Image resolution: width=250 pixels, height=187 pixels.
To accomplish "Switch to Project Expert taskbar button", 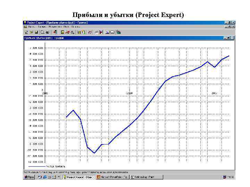I will 78,177.
